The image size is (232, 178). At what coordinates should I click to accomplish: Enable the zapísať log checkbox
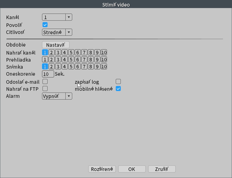(118, 82)
